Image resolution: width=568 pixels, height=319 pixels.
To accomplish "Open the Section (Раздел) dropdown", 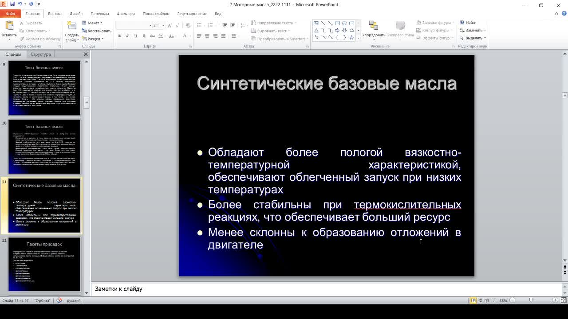I will (x=93, y=39).
